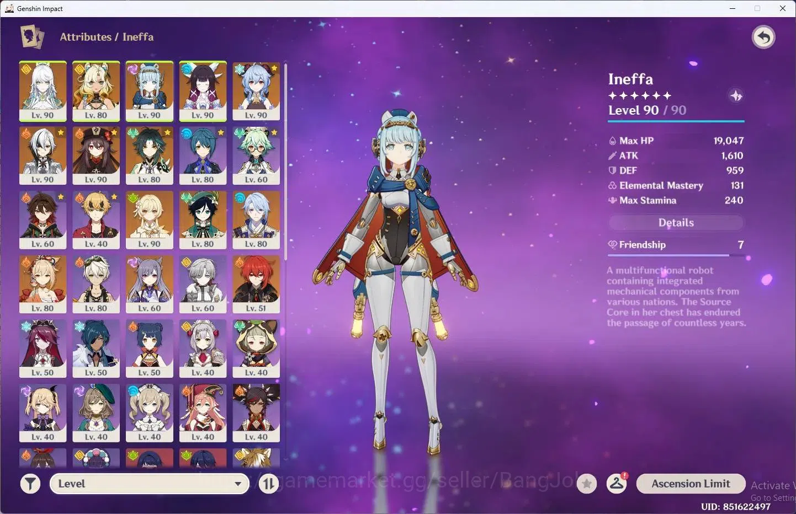The height and width of the screenshot is (514, 796).
Task: Toggle the sort order arrows icon
Action: pos(269,484)
